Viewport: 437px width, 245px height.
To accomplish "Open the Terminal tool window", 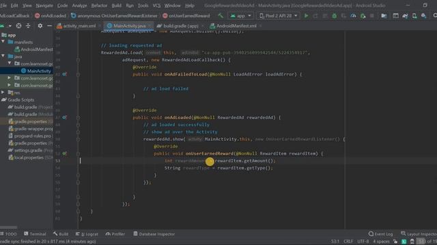I will click(x=35, y=234).
